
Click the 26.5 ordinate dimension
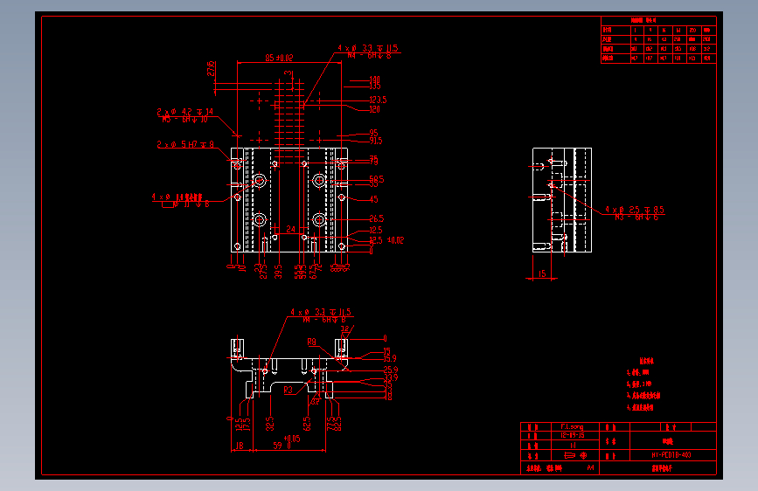click(377, 219)
